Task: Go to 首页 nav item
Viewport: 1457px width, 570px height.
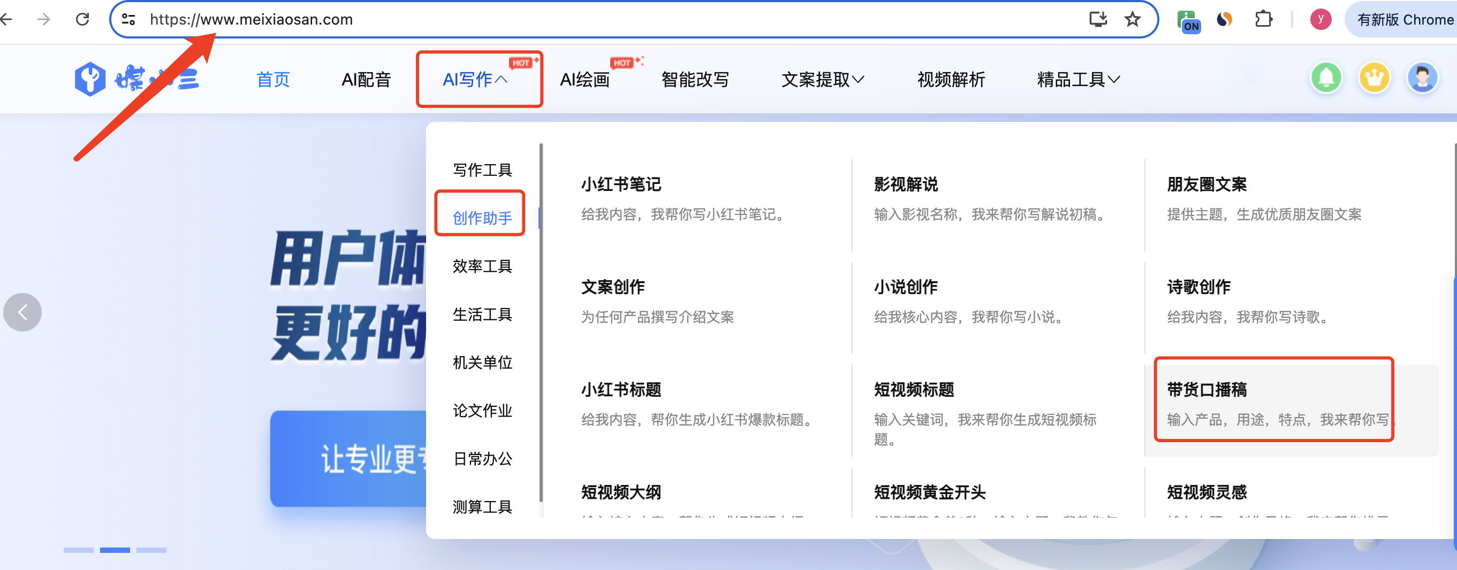Action: click(273, 80)
